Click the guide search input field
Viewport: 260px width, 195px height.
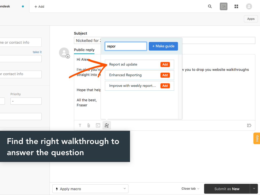coord(126,46)
